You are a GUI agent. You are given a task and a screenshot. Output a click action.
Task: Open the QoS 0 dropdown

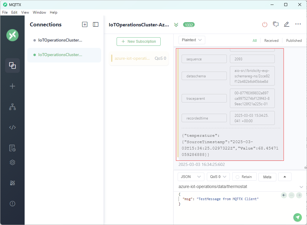(x=218, y=177)
